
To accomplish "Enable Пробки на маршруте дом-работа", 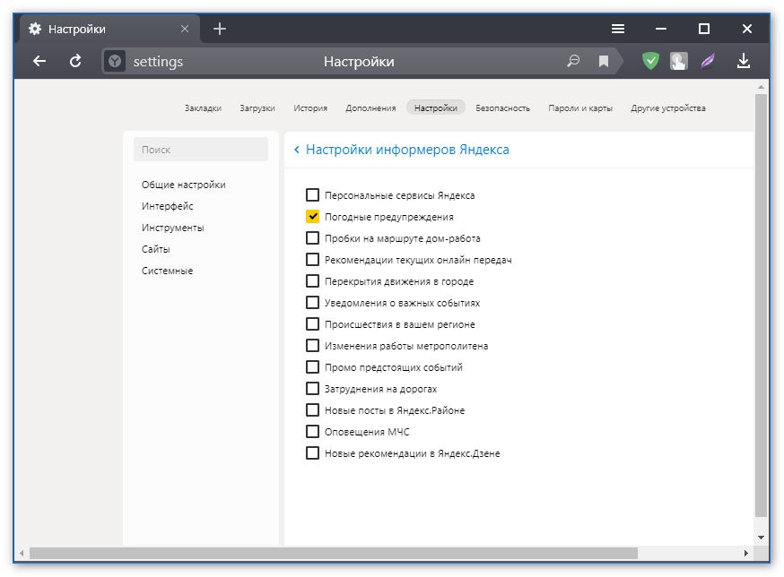I will coord(312,238).
